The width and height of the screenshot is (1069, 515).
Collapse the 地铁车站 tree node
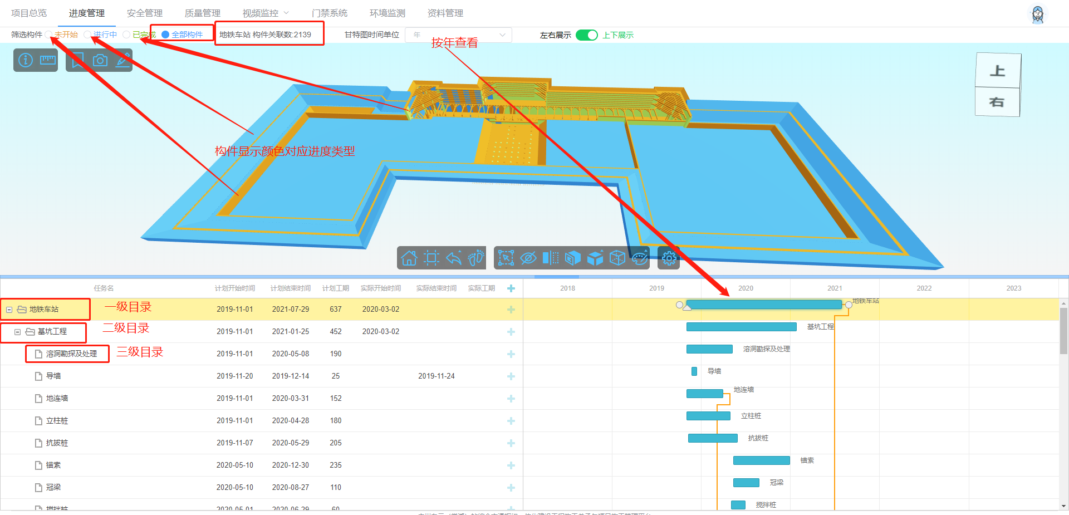[9, 310]
